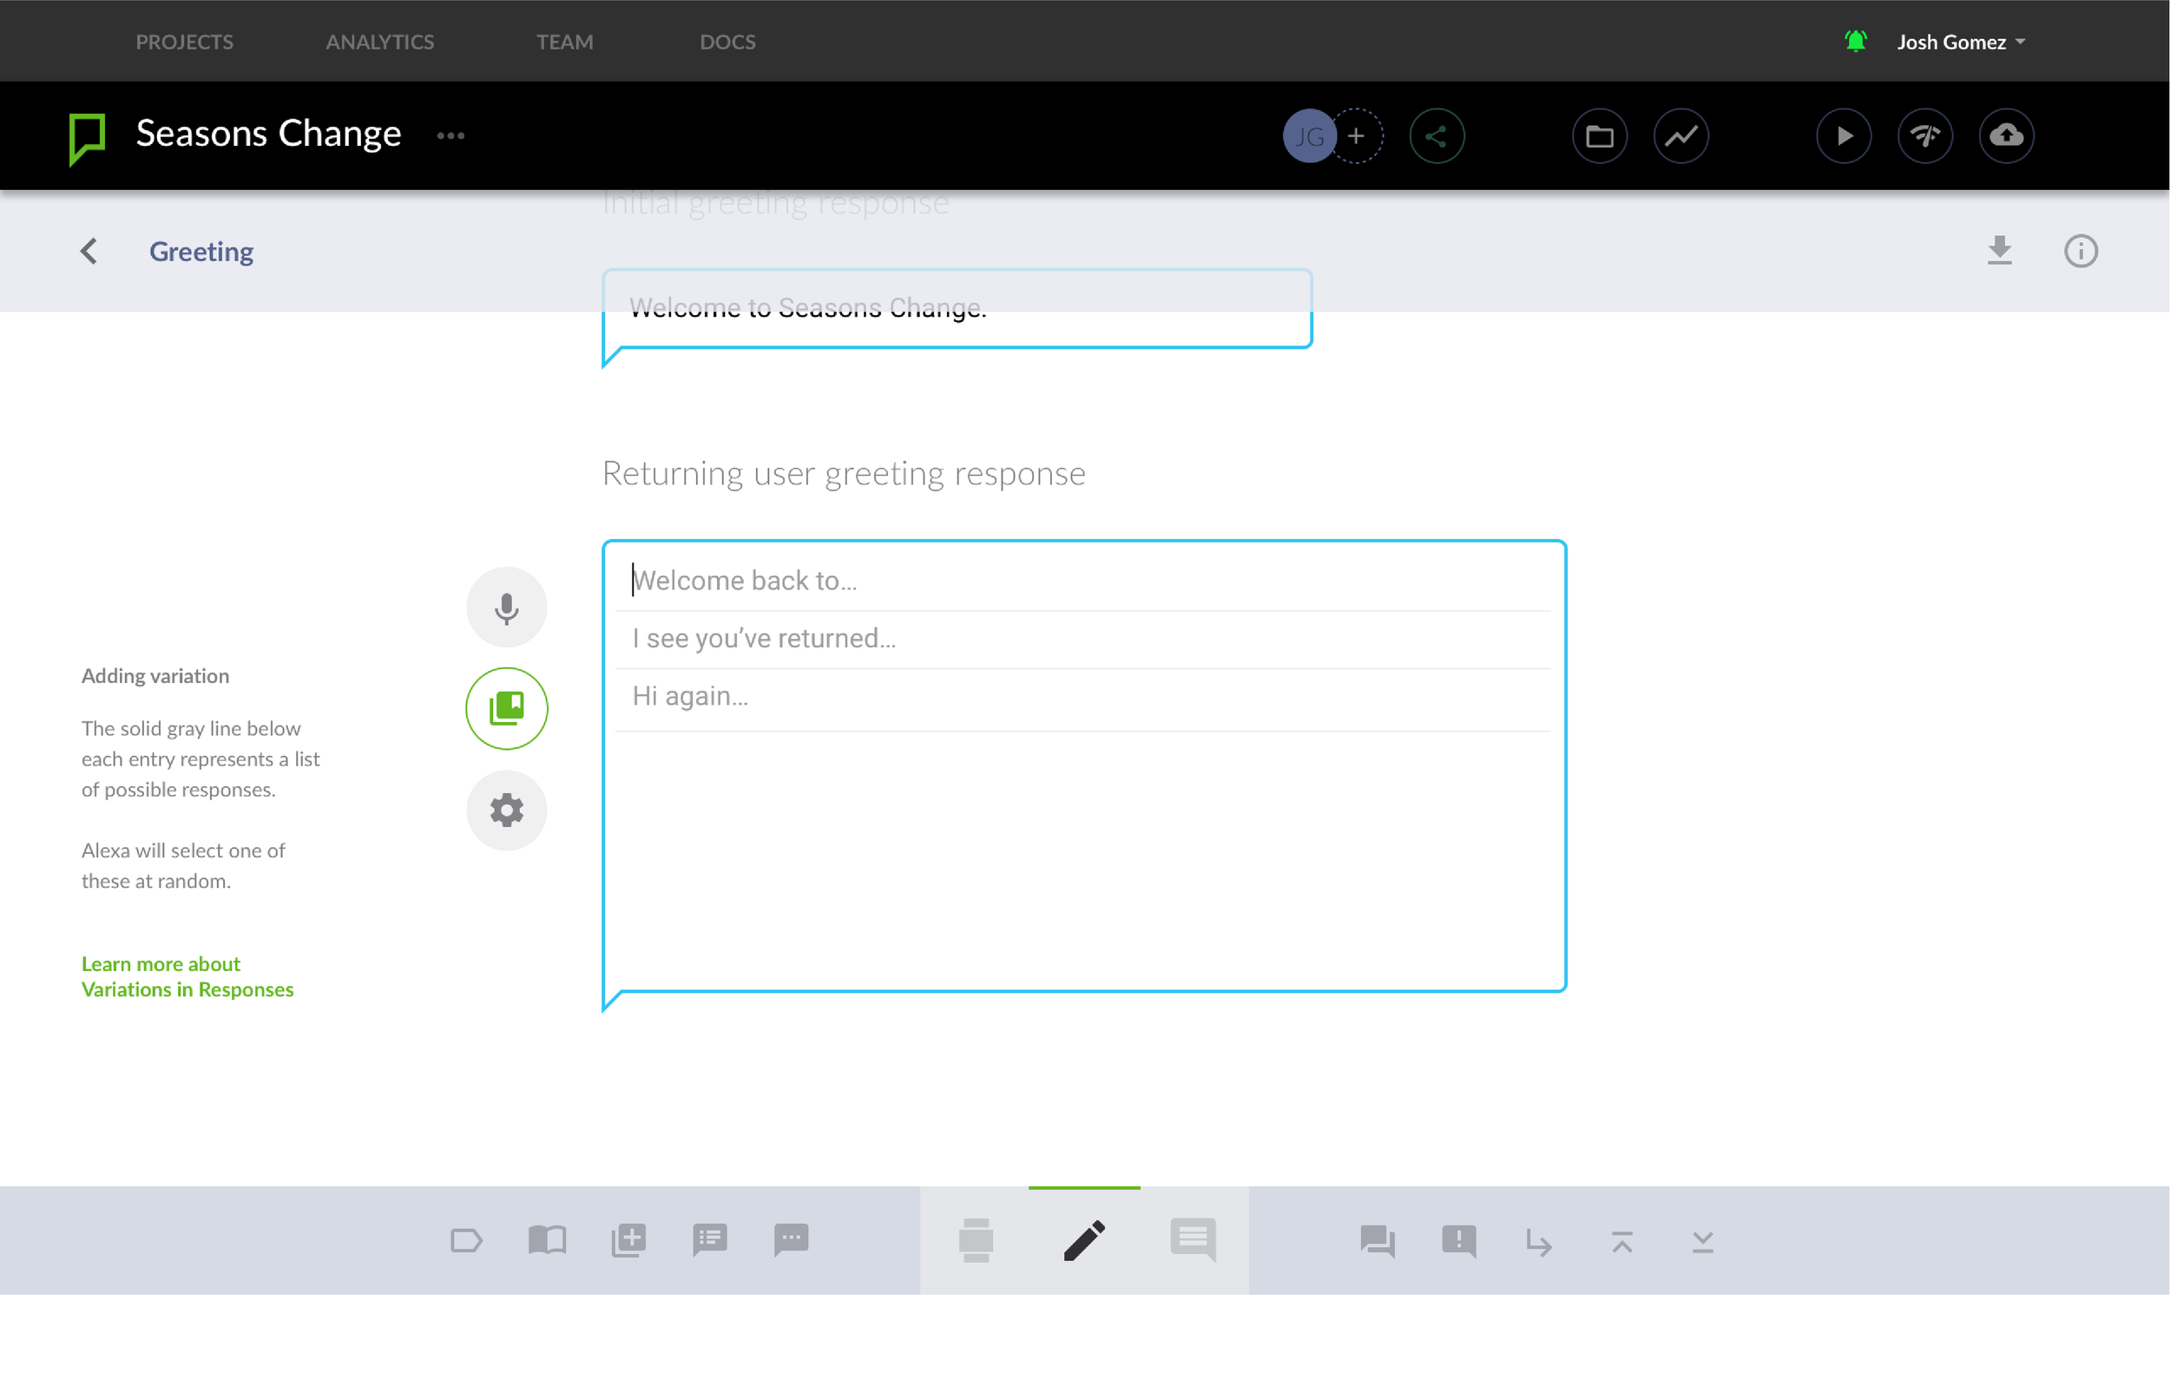Open the Seasons Change three-dot menu
Image resolution: width=2170 pixels, height=1379 pixels.
[x=450, y=136]
